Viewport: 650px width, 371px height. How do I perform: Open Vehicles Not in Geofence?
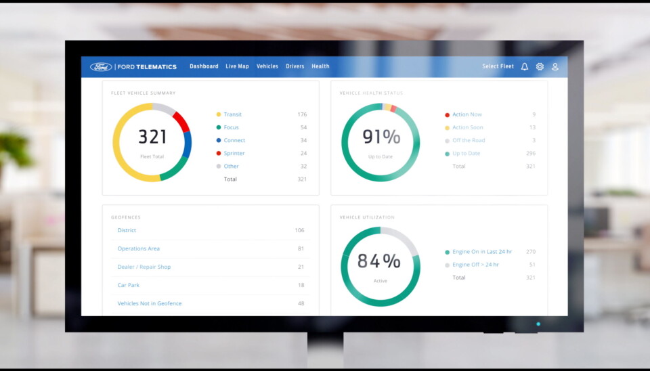(x=150, y=303)
